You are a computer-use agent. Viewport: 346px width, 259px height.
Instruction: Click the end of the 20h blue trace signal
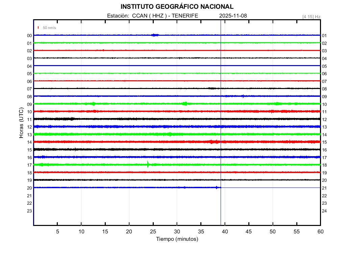click(220, 188)
